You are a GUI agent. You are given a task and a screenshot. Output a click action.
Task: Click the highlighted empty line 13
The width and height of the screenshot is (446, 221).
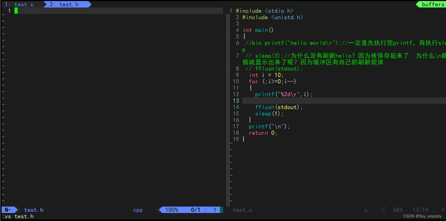pos(344,101)
